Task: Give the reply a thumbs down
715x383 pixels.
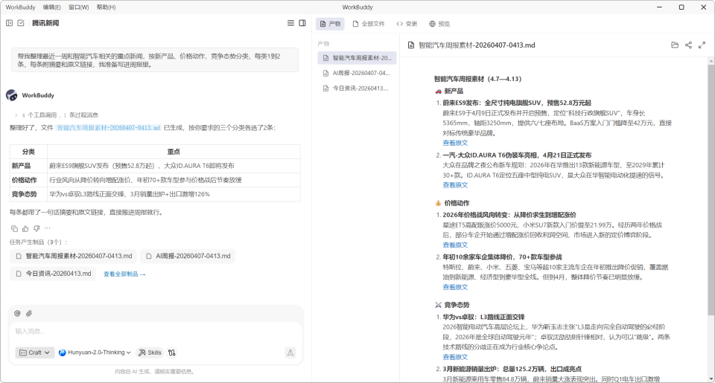Action: click(x=36, y=228)
